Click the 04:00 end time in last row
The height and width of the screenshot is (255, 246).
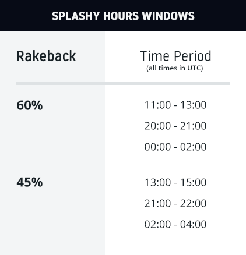(194, 224)
